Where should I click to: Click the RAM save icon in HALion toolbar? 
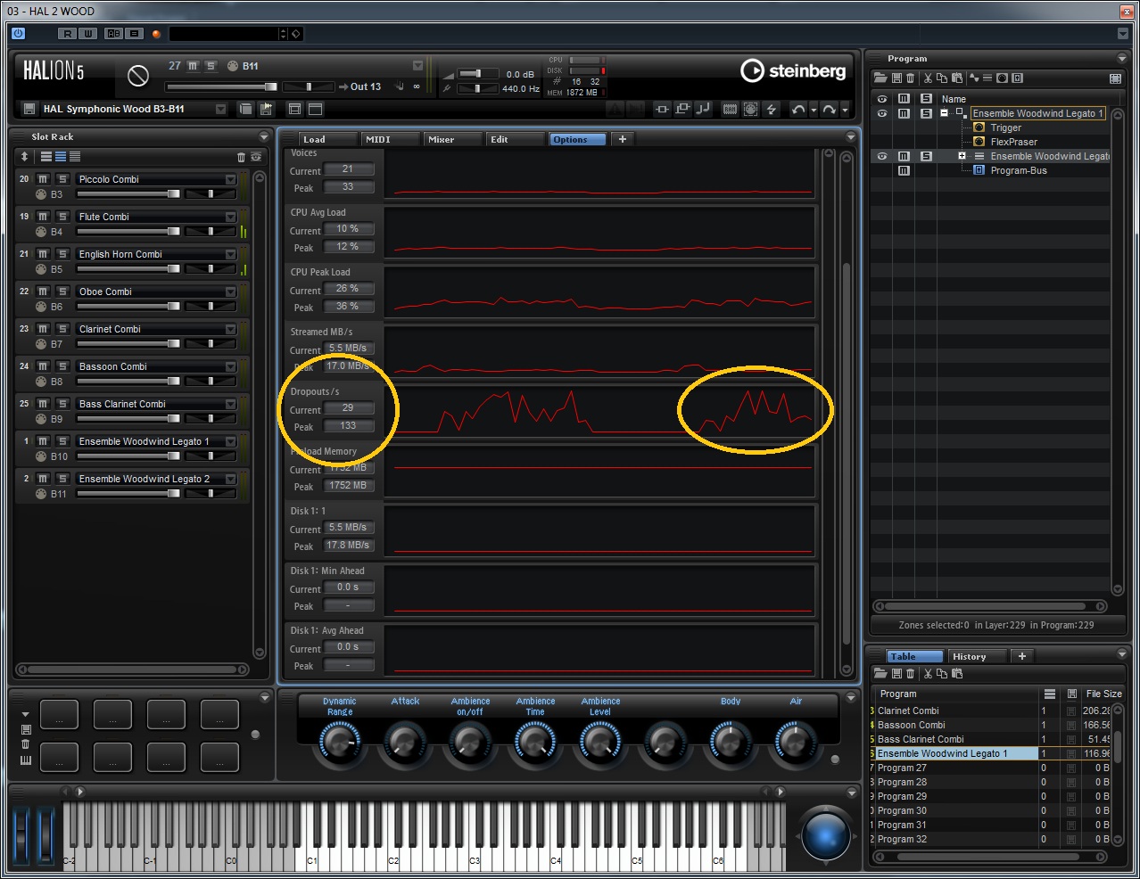(730, 109)
